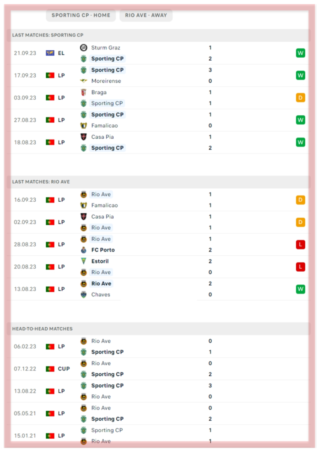Viewport: 318px width, 451px height.
Task: Click the Estoril club crest icon
Action: [x=84, y=261]
